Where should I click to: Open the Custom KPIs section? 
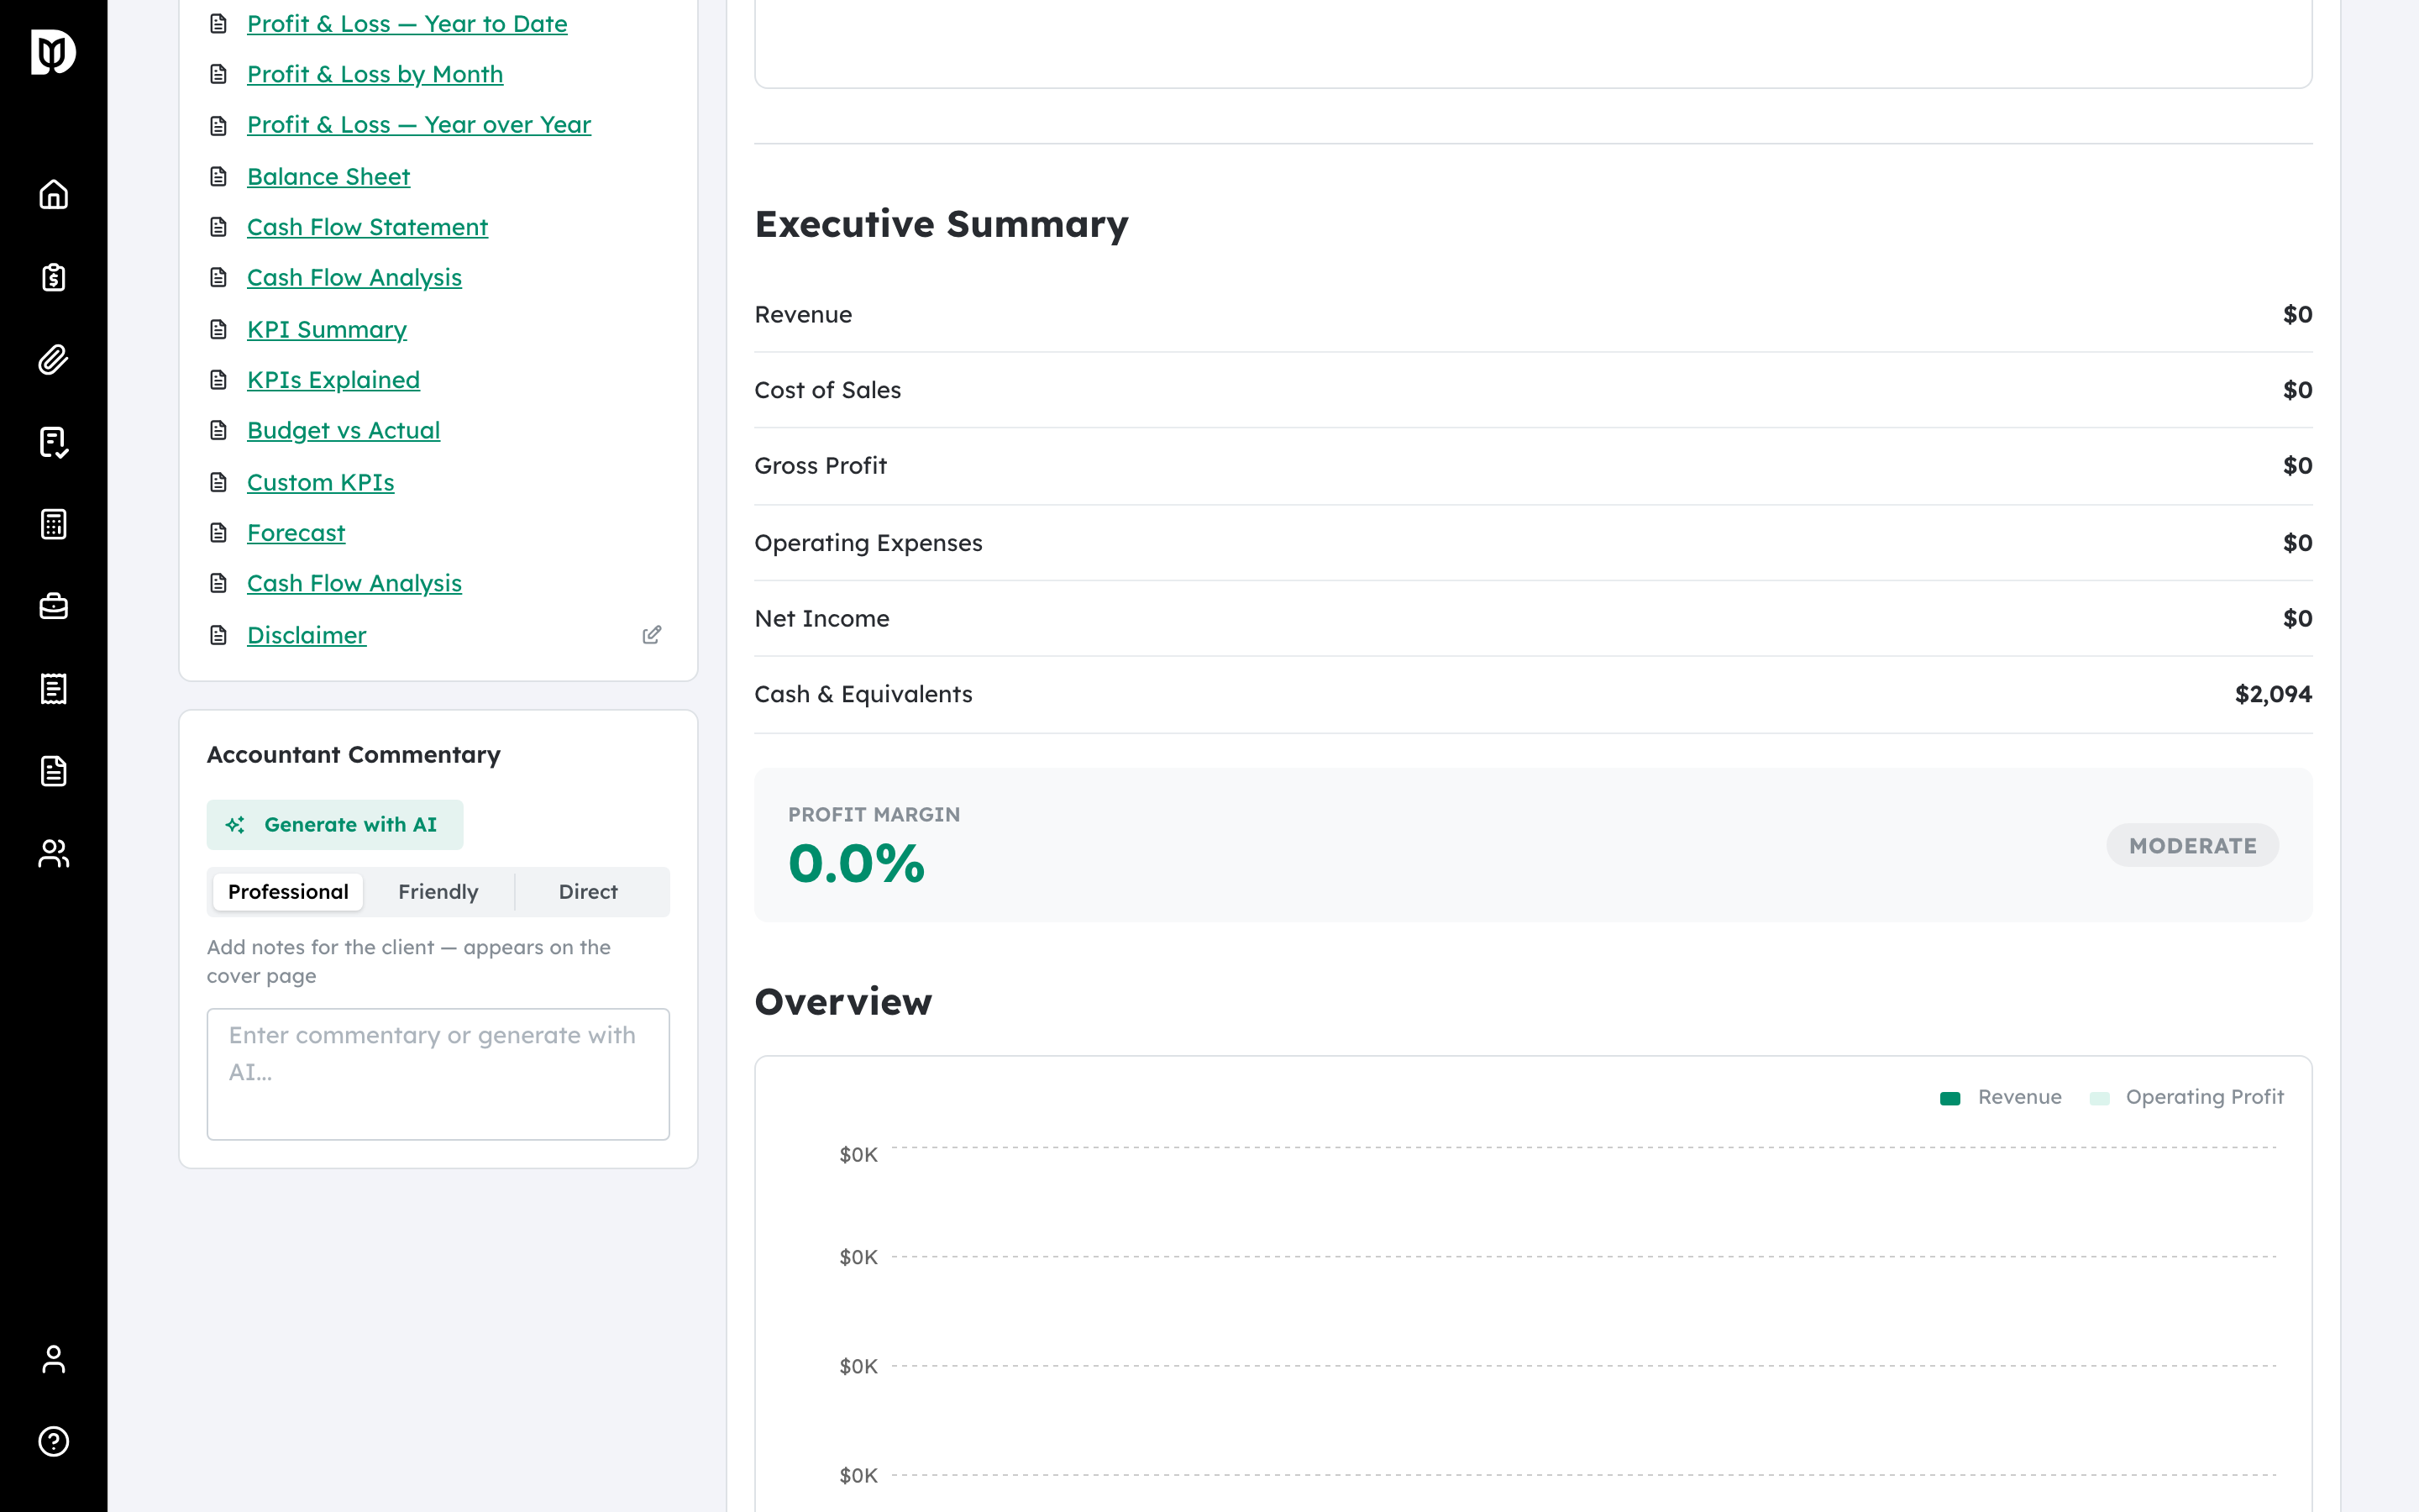(320, 483)
